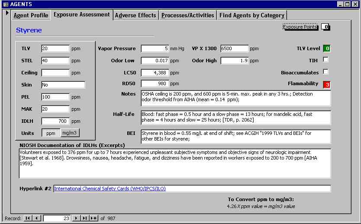
Task: Open the Agent Profile tab
Action: pyautogui.click(x=31, y=15)
